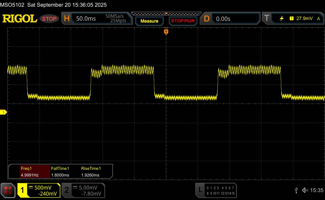
Task: Click the 27.9mV trigger level value
Action: (304, 19)
